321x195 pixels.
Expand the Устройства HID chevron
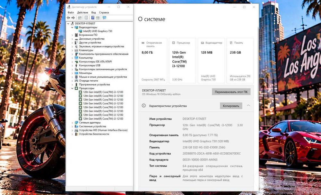point(72,130)
